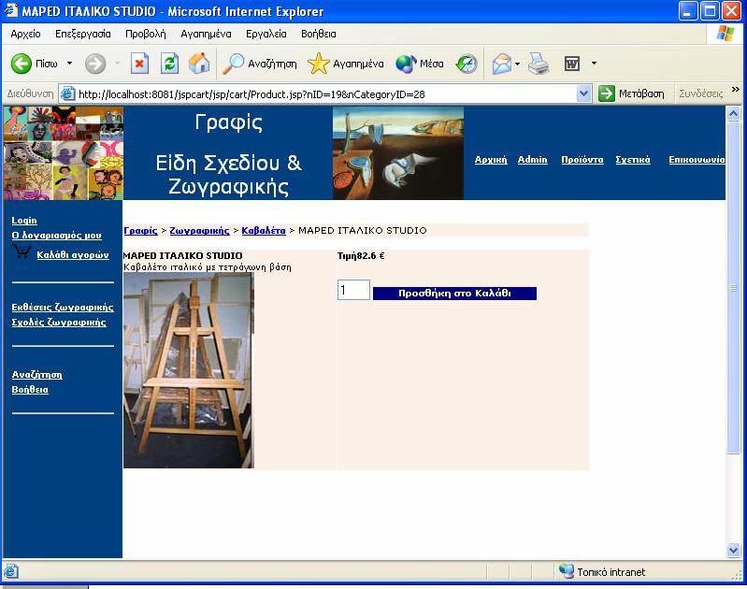Click the Τοπικό intranet zone icon
This screenshot has width=747, height=589.
[566, 571]
